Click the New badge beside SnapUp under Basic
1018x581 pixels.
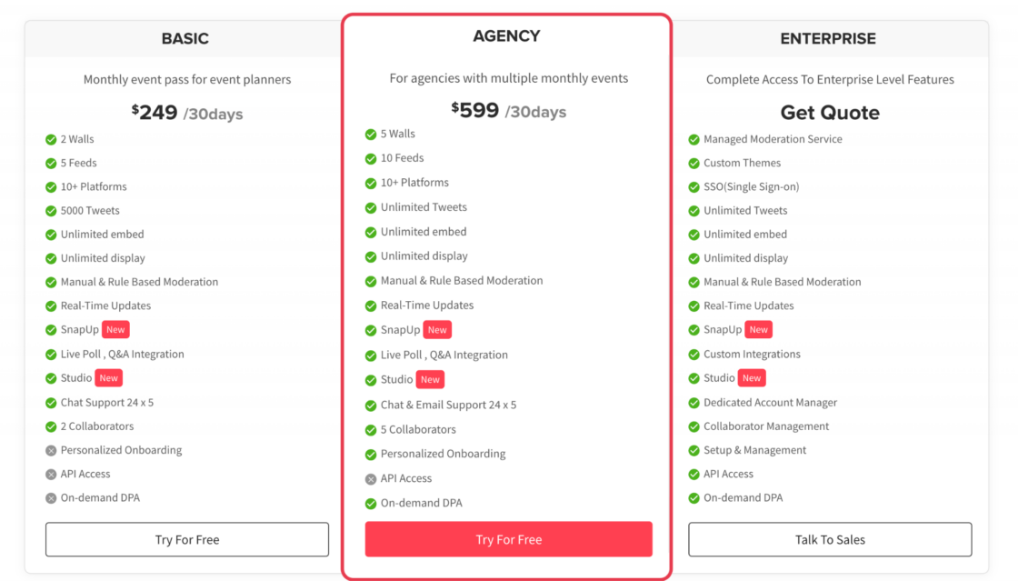pyautogui.click(x=115, y=330)
